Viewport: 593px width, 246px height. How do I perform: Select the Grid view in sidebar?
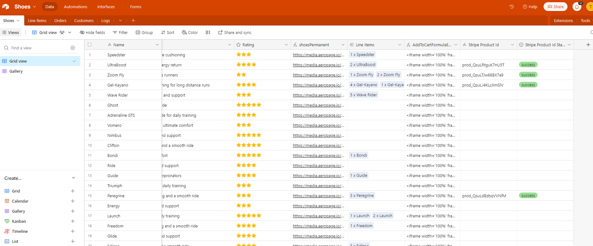pos(40,61)
